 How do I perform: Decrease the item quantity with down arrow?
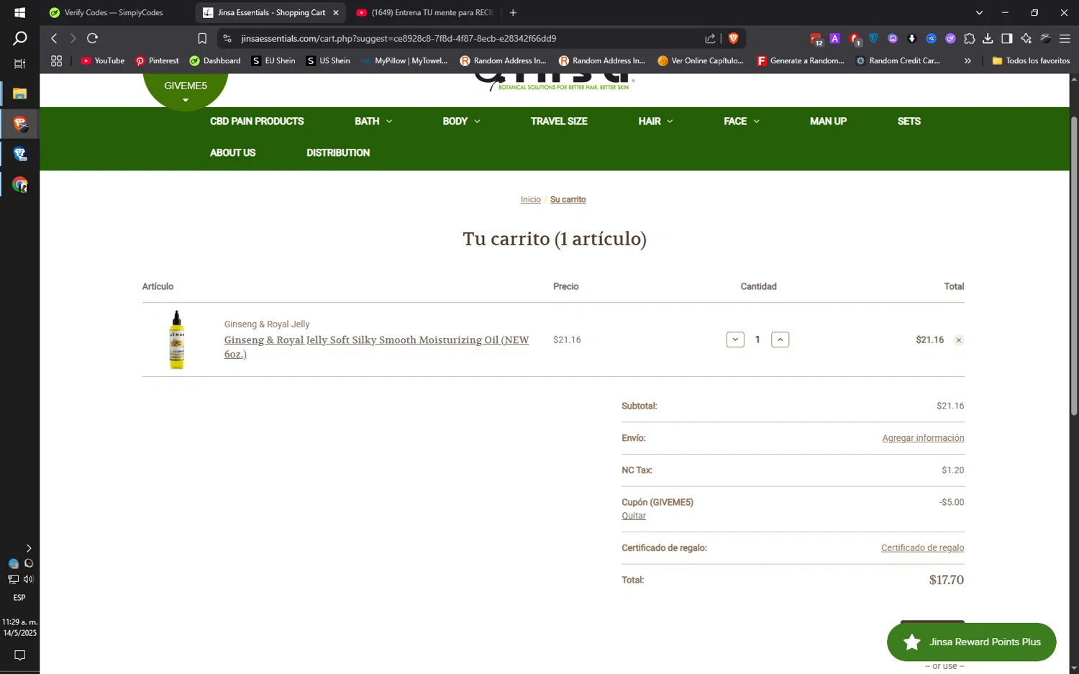point(735,340)
